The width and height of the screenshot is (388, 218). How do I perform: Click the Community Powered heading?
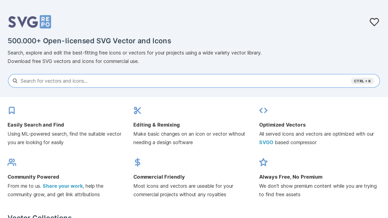pyautogui.click(x=33, y=177)
